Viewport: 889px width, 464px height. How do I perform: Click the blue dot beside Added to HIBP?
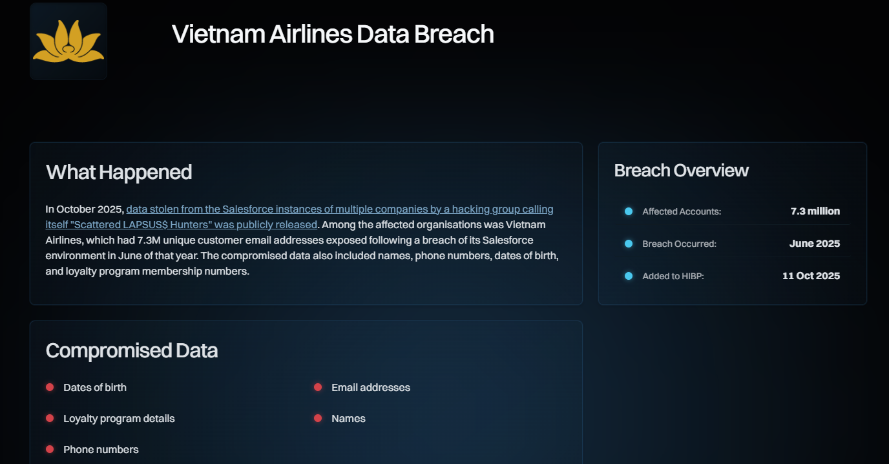tap(629, 276)
